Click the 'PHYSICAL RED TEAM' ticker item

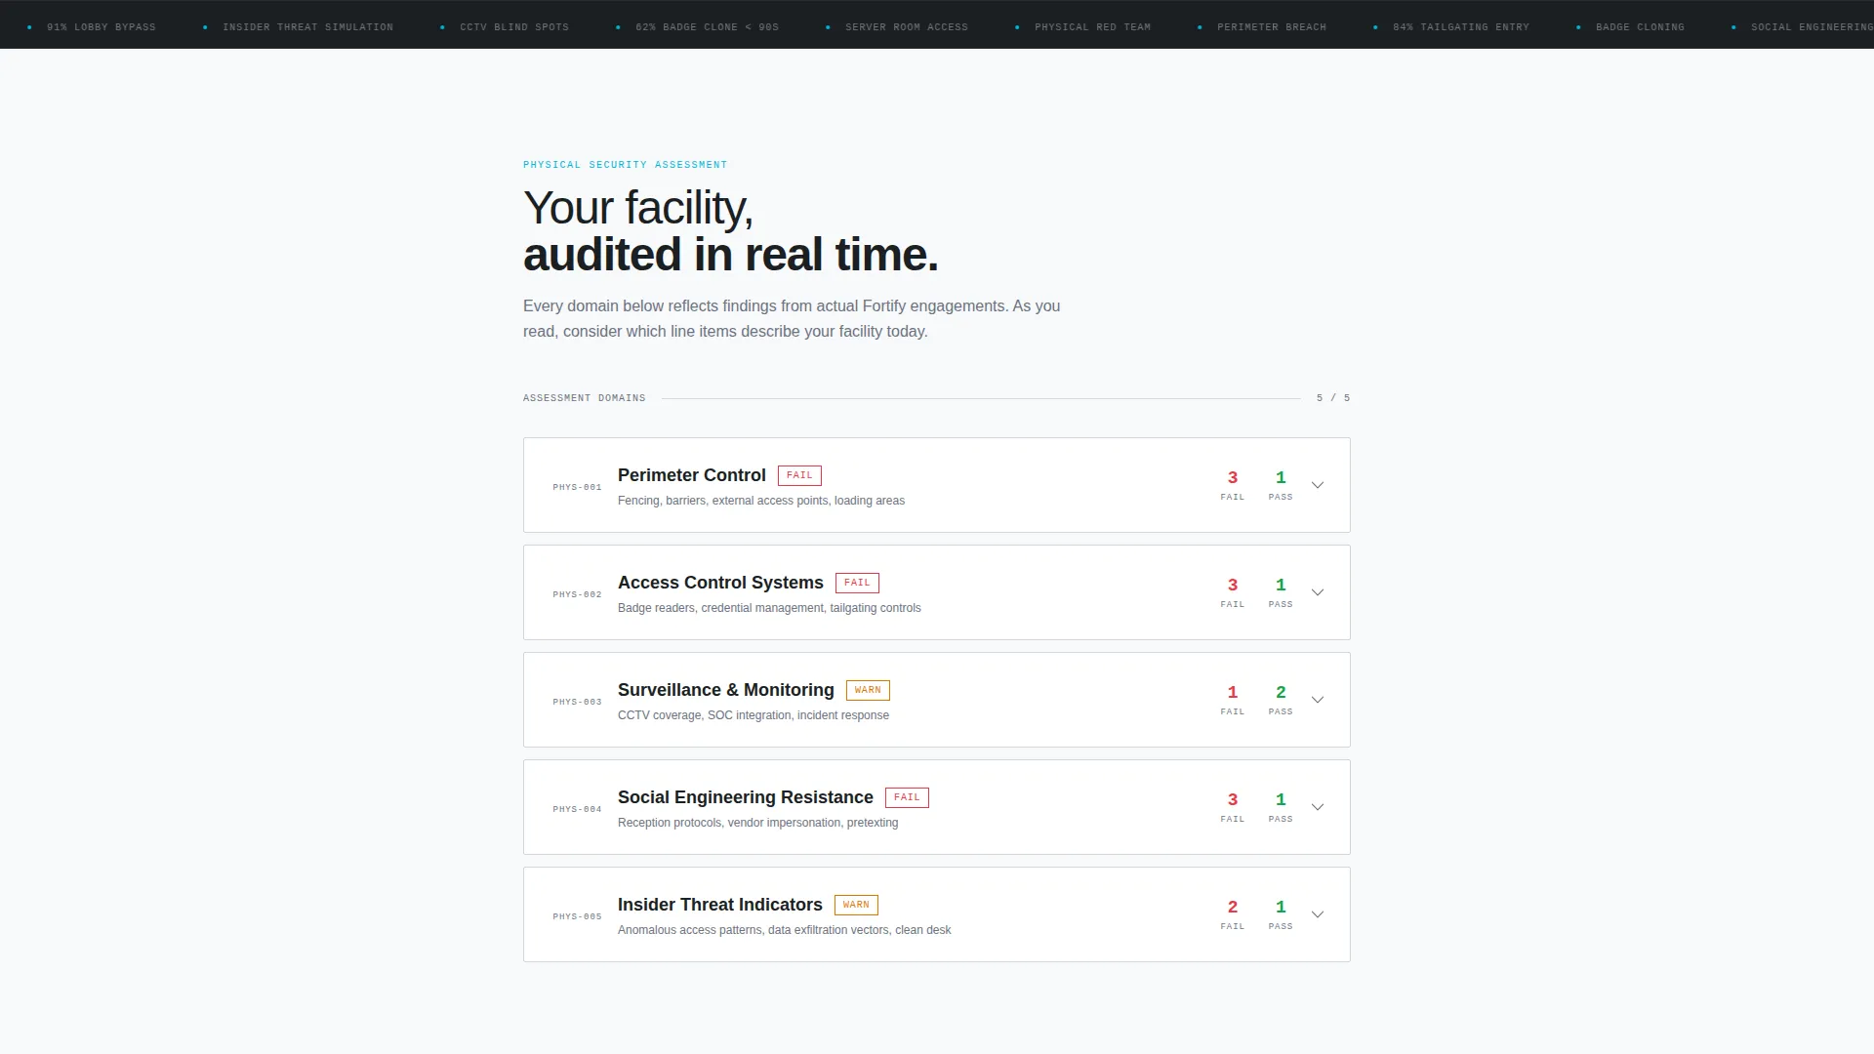[x=1092, y=27]
